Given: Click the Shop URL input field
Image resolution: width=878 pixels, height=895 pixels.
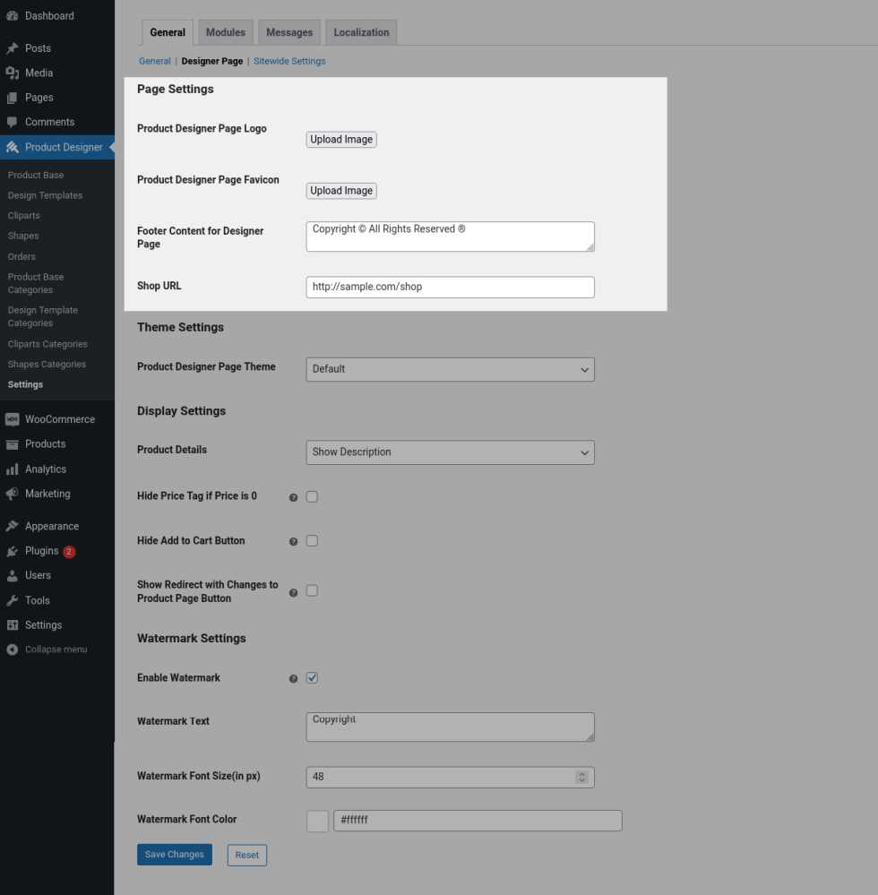Looking at the screenshot, I should 450,287.
